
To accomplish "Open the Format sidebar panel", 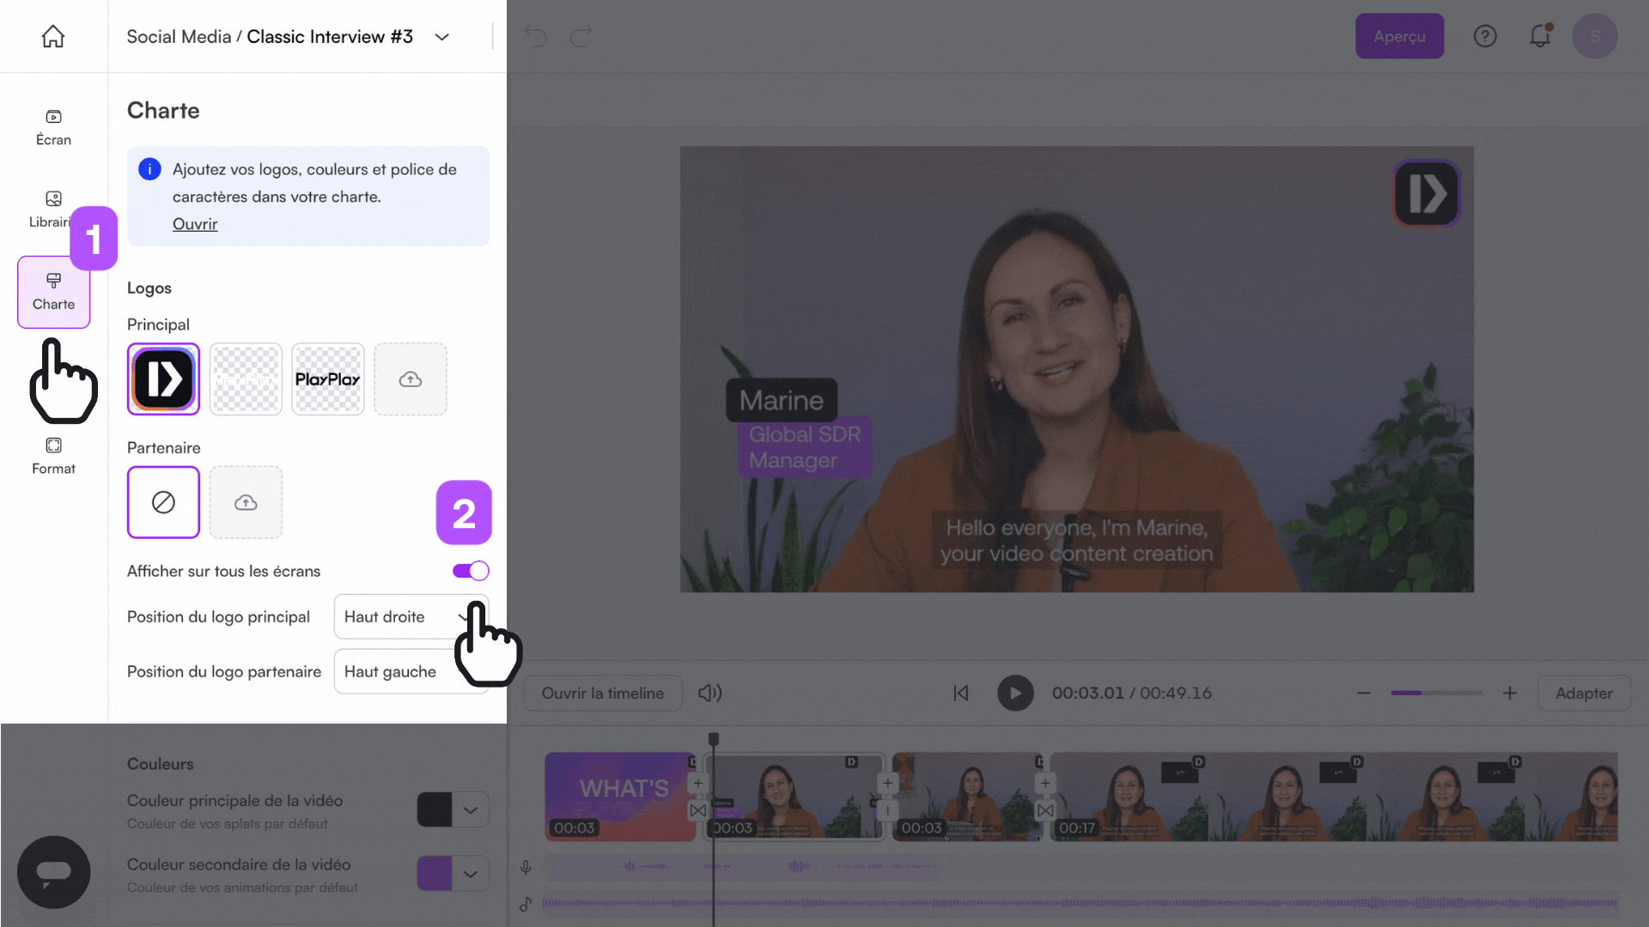I will click(53, 456).
